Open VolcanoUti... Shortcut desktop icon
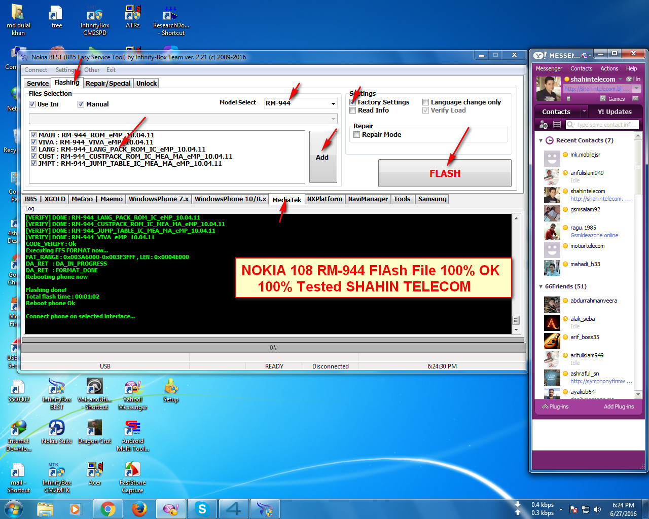This screenshot has width=649, height=519. 95,394
